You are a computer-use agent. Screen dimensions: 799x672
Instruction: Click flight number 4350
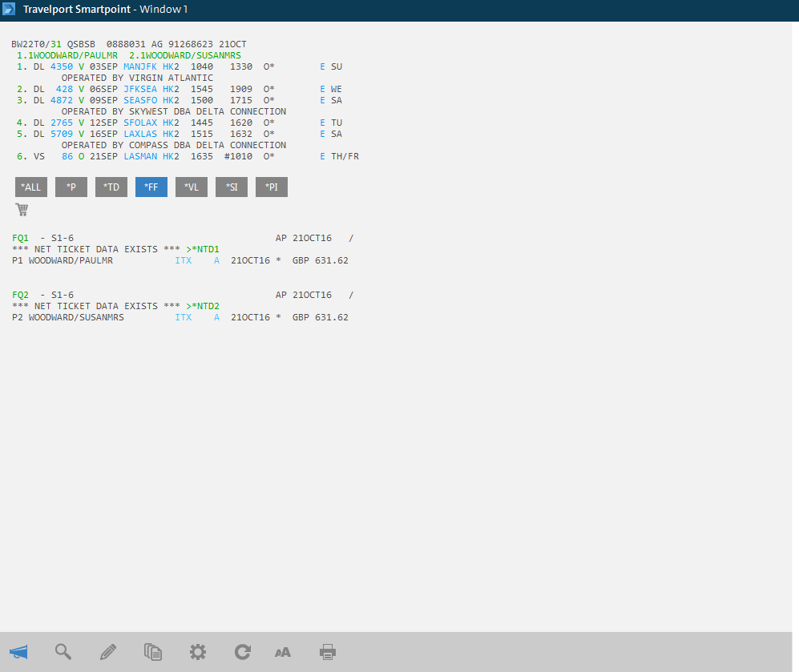point(62,66)
